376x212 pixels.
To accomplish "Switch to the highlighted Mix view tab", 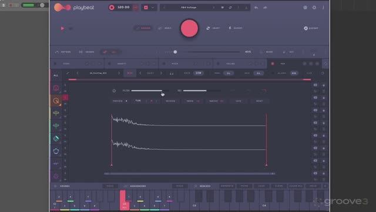I will click(110, 52).
